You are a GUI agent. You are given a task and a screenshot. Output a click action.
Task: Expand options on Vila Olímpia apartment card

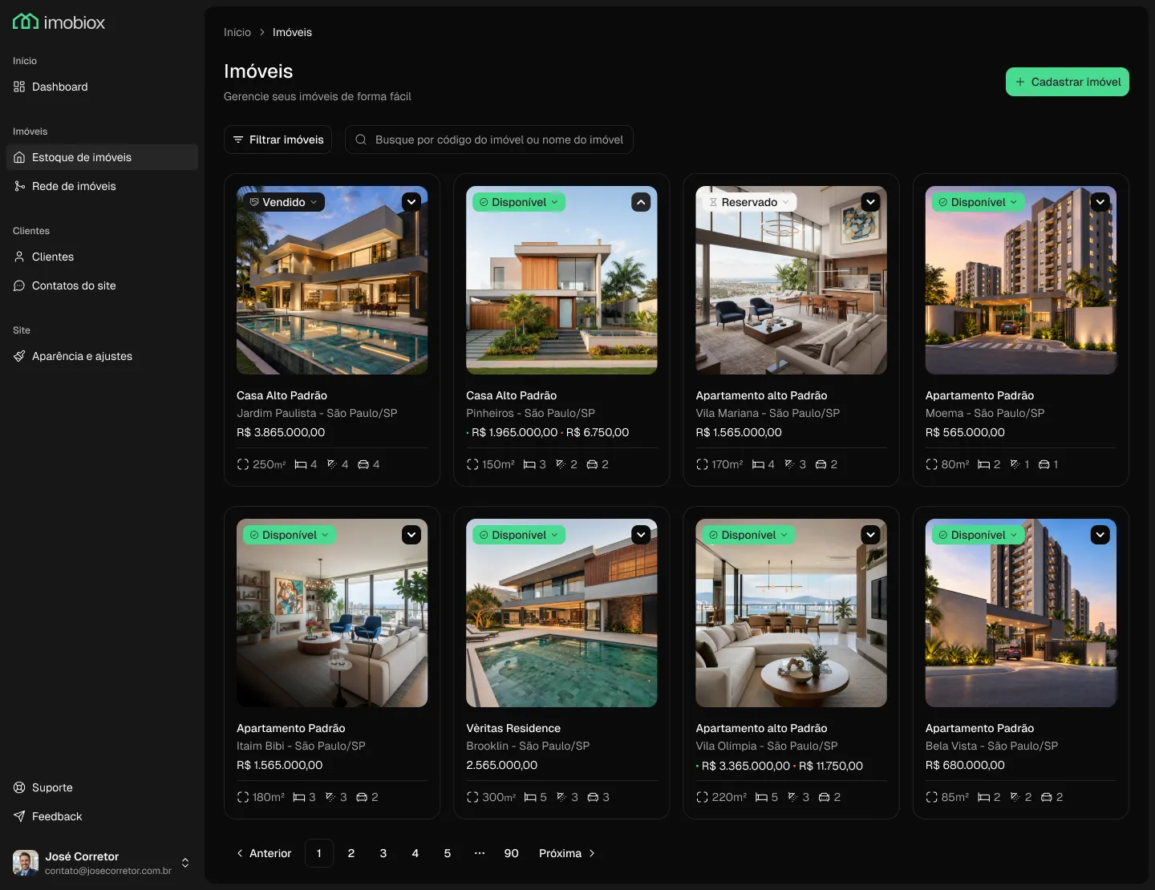click(x=870, y=535)
